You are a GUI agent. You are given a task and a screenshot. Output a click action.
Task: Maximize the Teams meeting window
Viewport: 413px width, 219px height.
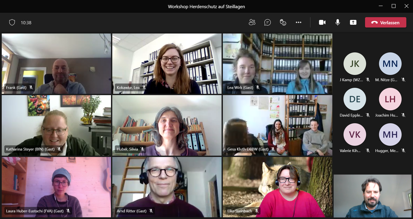click(x=393, y=6)
